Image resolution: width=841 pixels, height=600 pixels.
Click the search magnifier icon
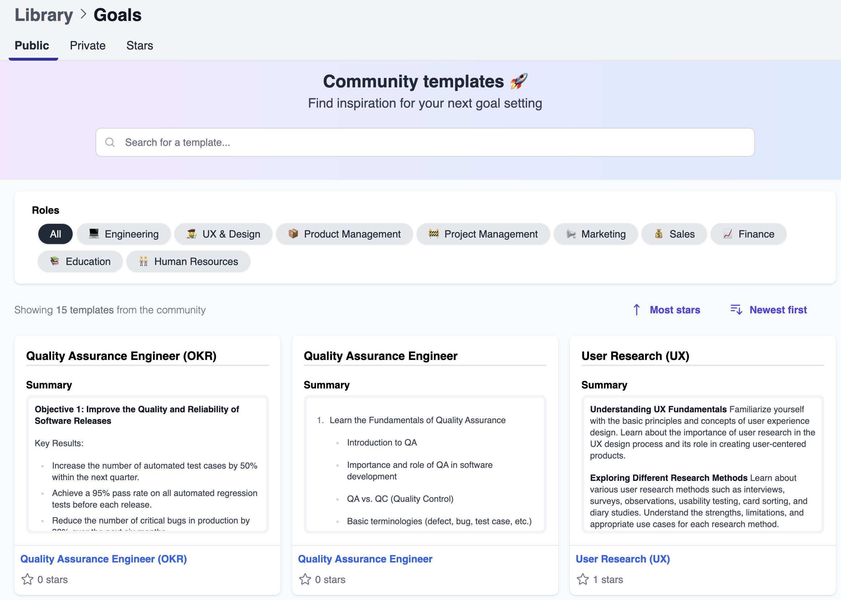[x=110, y=142]
